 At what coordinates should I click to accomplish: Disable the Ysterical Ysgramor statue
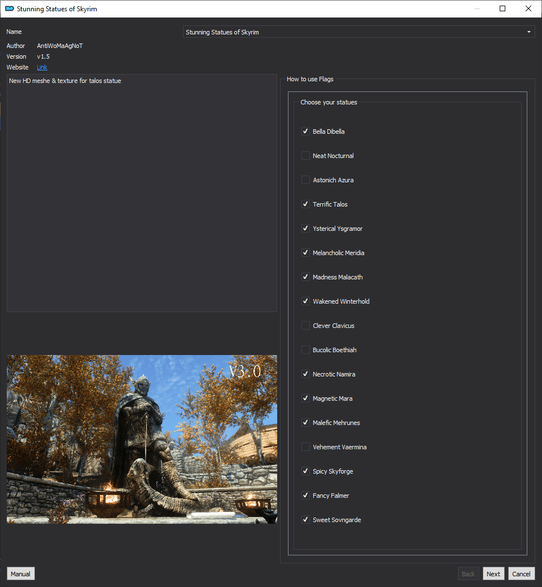[x=305, y=229]
